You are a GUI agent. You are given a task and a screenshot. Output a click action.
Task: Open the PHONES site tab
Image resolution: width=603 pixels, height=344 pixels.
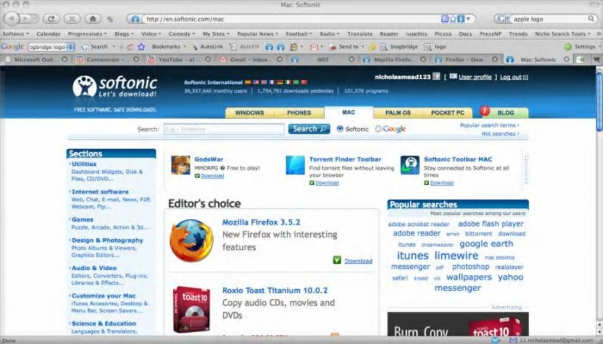click(299, 113)
